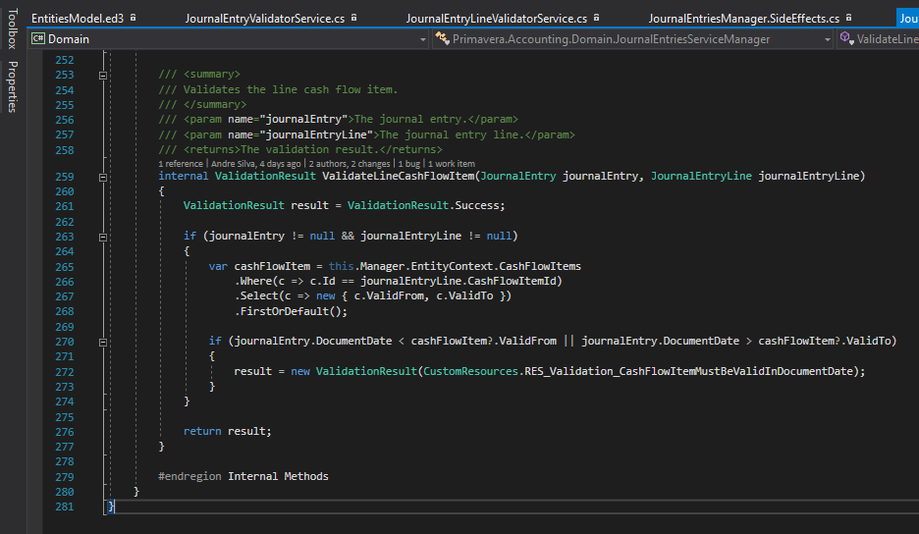The width and height of the screenshot is (919, 534).
Task: Click 'return result;' on line 276
Action: [228, 431]
